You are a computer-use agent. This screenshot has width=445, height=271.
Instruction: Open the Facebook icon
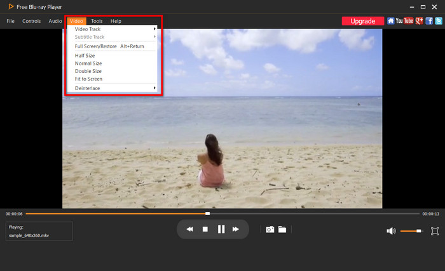tap(429, 21)
